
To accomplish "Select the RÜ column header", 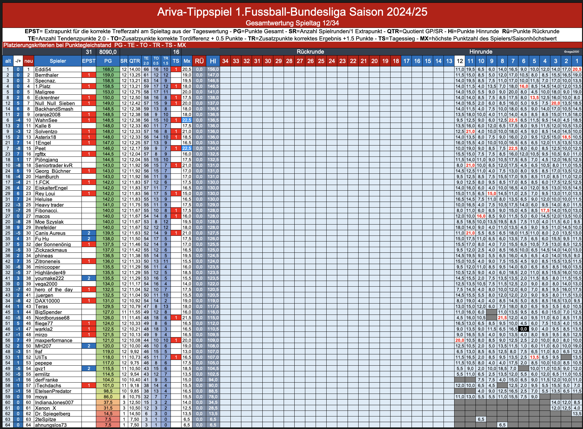I will point(199,61).
